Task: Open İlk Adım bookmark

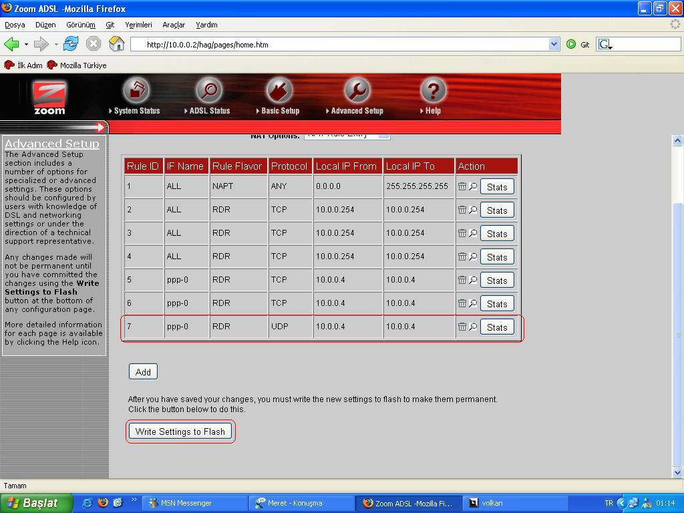Action: pyautogui.click(x=23, y=65)
